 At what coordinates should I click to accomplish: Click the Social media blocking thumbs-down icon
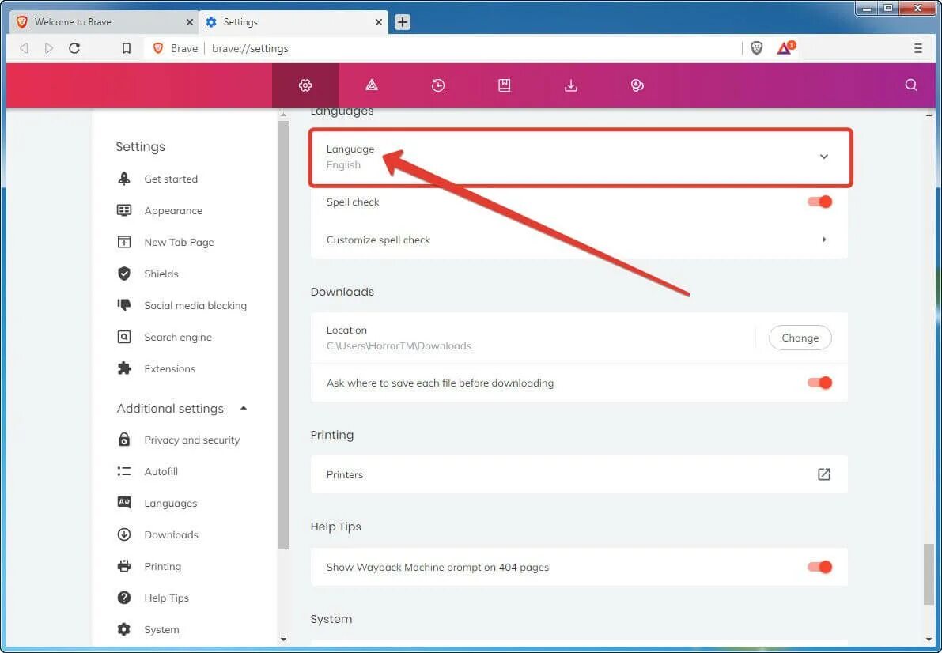pyautogui.click(x=123, y=305)
